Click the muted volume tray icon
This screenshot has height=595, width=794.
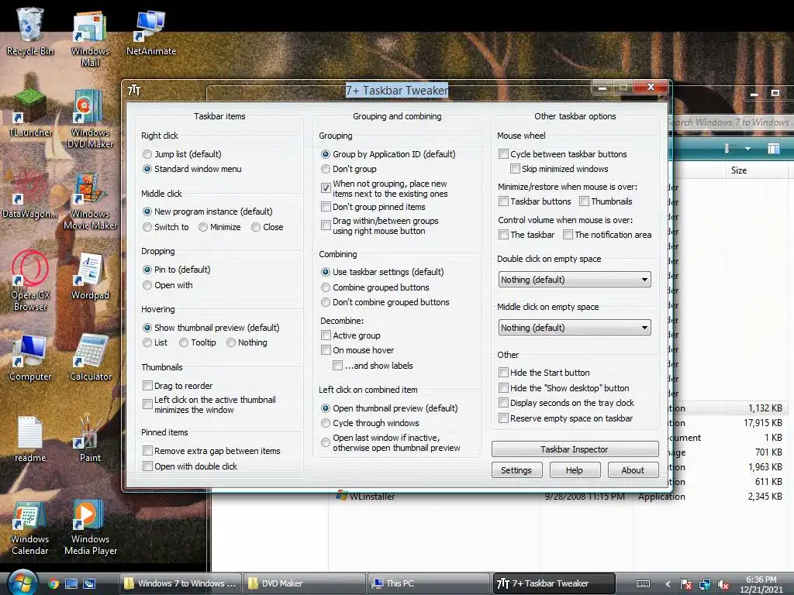tap(723, 584)
